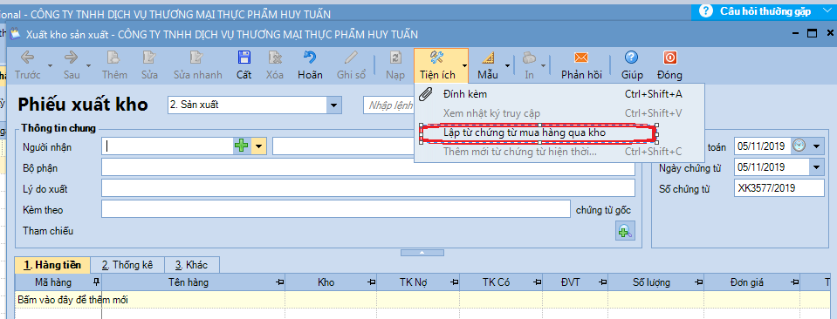Screen dimensions: 837x319
Task: Click the Bộ phận input field
Action: pyautogui.click(x=367, y=167)
